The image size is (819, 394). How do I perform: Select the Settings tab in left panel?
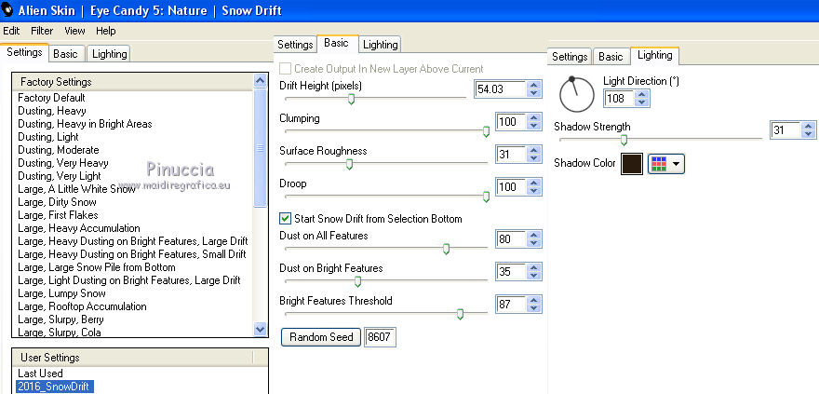(x=24, y=53)
